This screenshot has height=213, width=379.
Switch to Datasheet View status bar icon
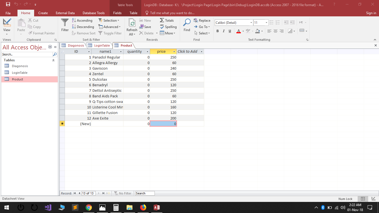pos(363,199)
